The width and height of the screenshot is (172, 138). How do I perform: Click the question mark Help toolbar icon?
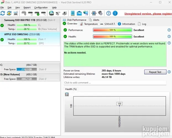click(x=109, y=13)
